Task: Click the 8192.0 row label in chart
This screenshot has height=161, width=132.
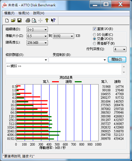Action: coord(12,139)
